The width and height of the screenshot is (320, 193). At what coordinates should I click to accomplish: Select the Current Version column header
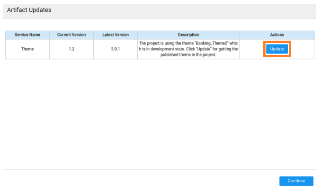71,35
